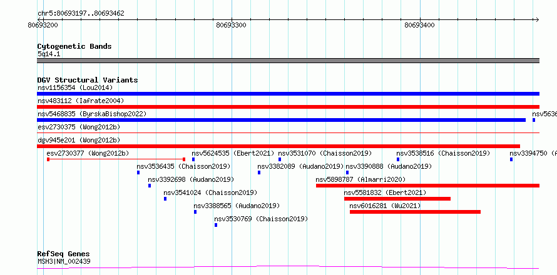Viewport: 557px width, 275px height.
Task: Select the red nsv5581832 variant bar
Action: click(397, 199)
